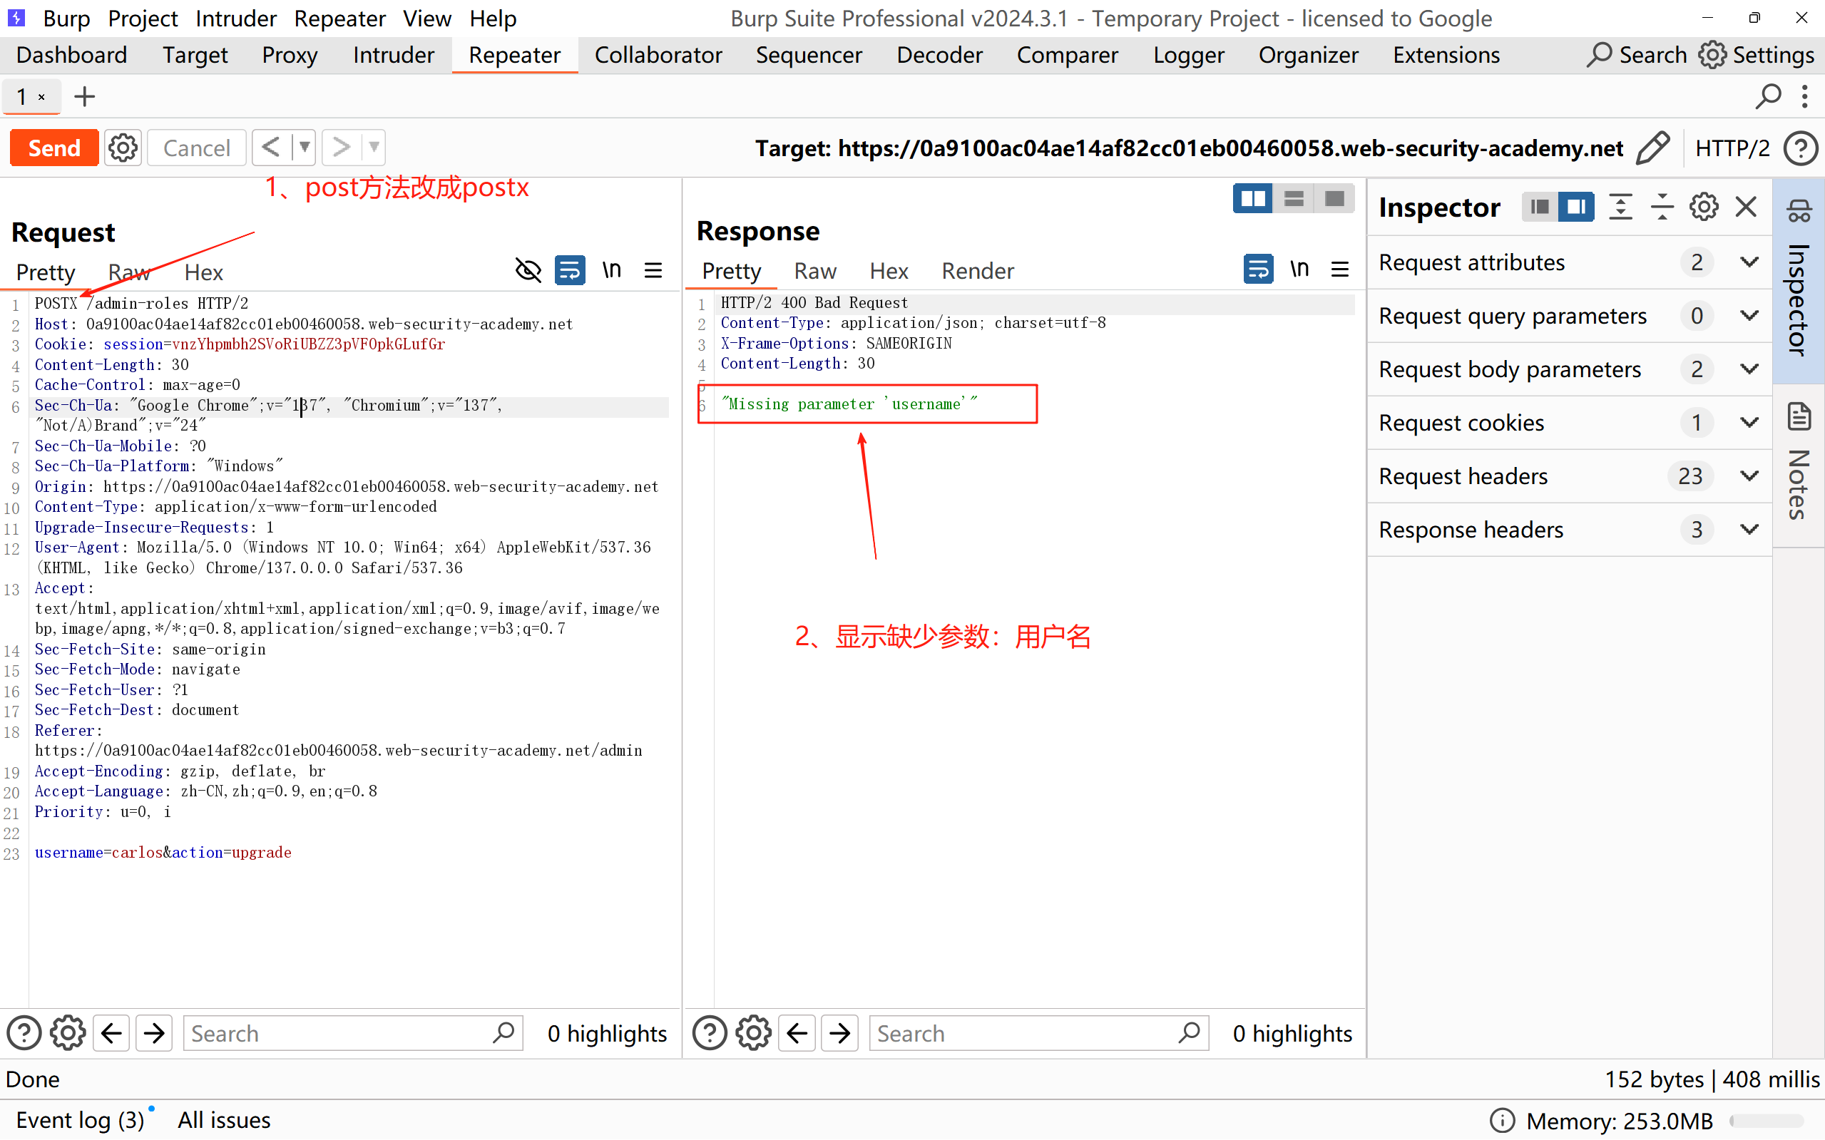Open the Event log link
Image resolution: width=1825 pixels, height=1140 pixels.
[x=79, y=1119]
